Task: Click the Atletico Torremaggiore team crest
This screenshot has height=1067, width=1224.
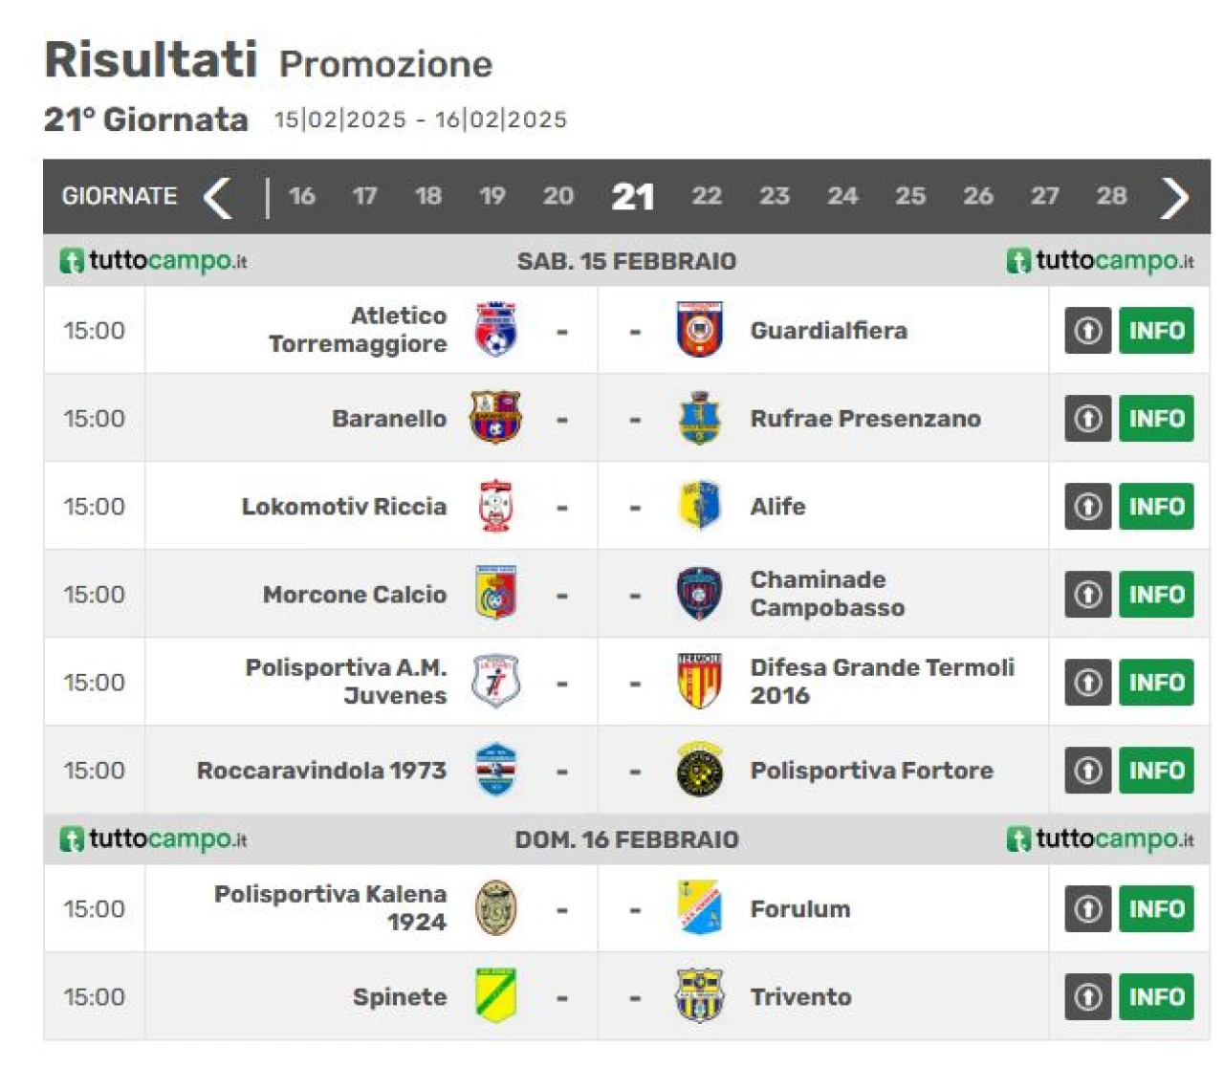Action: pyautogui.click(x=495, y=330)
